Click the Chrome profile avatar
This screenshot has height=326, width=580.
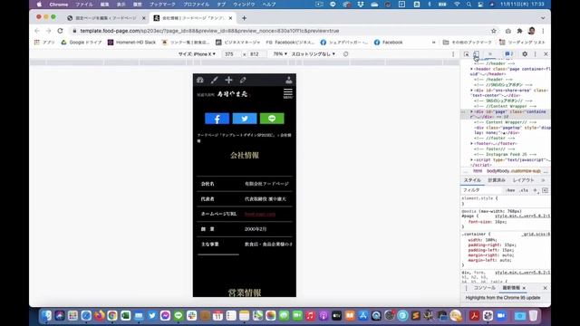coord(532,31)
